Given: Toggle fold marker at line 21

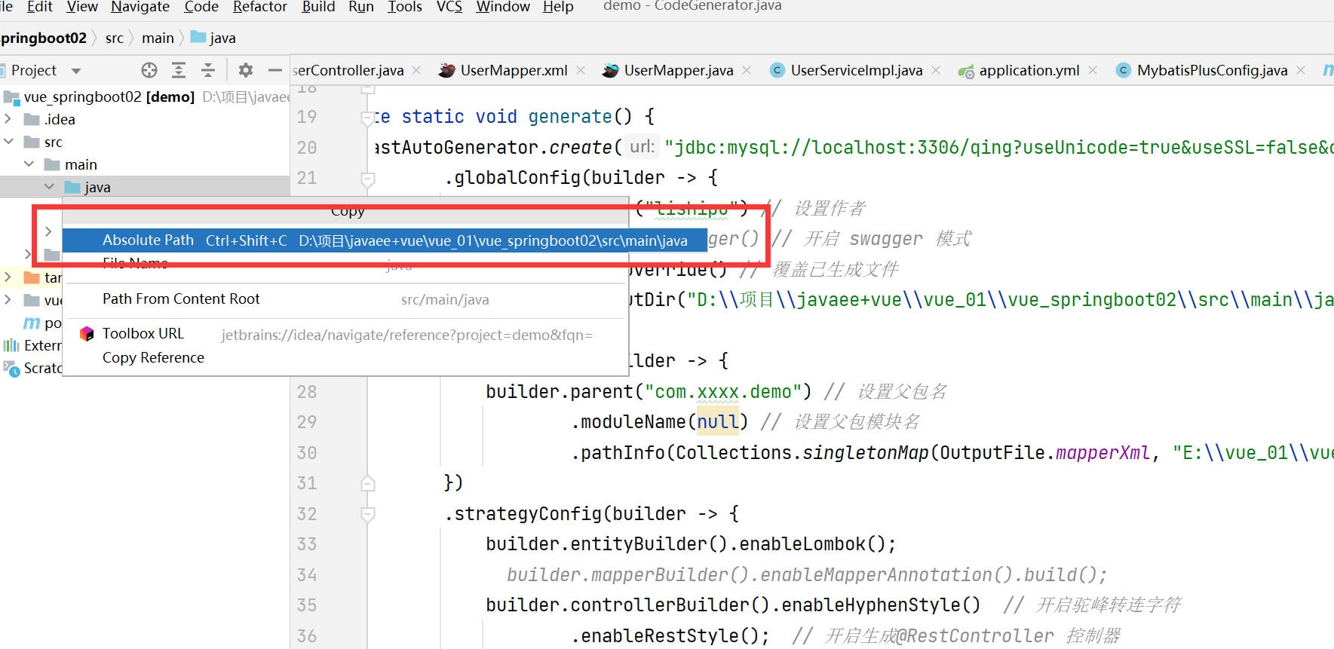Looking at the screenshot, I should click(x=368, y=179).
